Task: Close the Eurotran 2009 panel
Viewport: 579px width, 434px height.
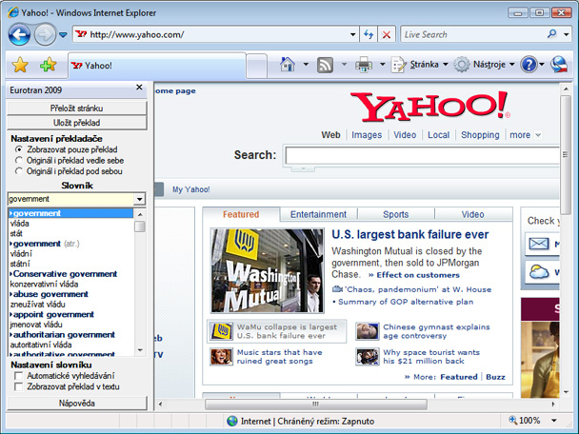Action: click(x=139, y=88)
